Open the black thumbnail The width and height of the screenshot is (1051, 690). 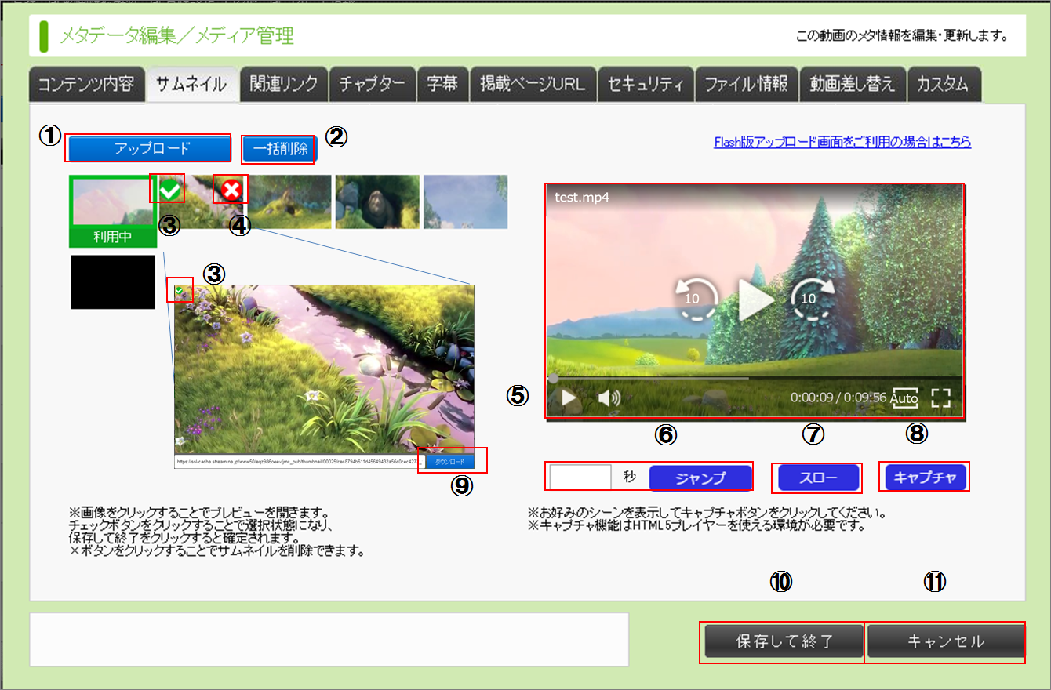pyautogui.click(x=113, y=281)
